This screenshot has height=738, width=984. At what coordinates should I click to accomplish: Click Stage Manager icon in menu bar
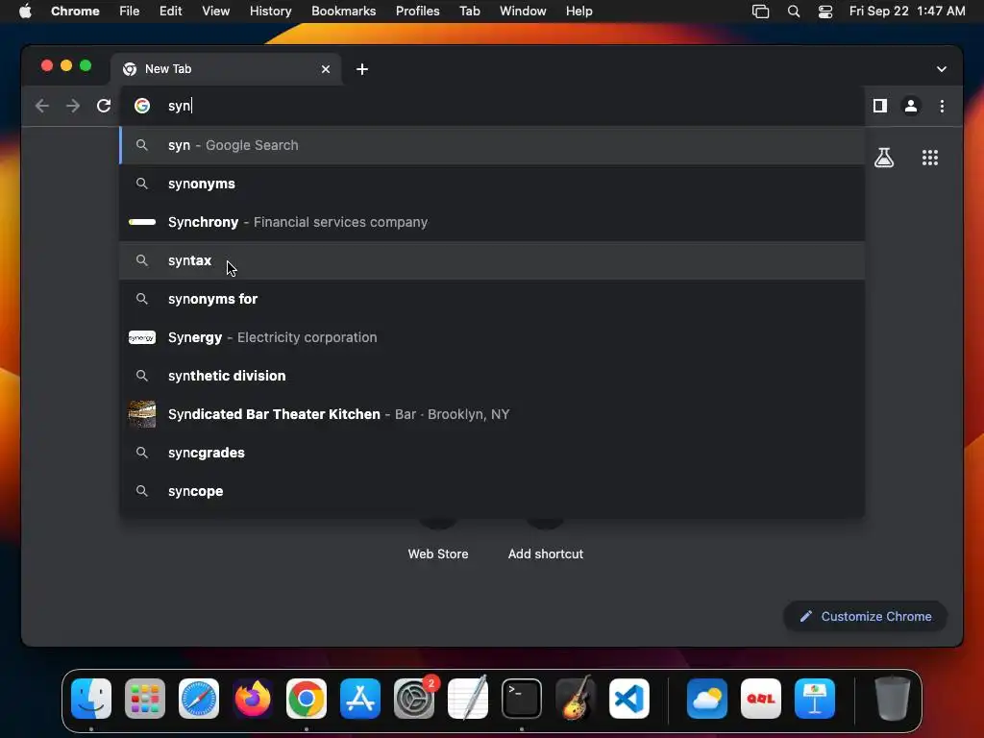point(761,12)
